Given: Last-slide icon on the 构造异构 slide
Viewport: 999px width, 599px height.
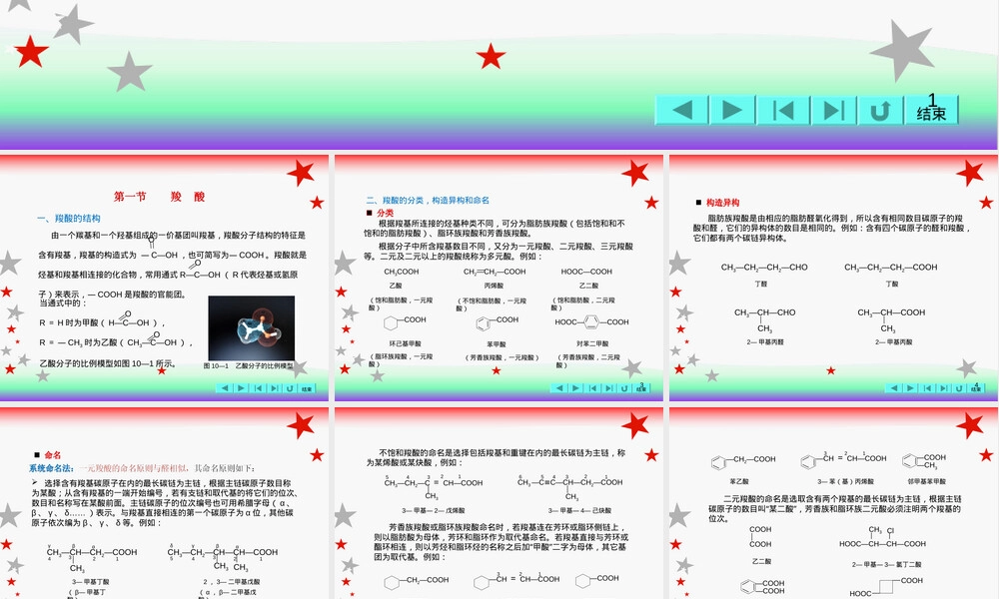Looking at the screenshot, I should [944, 388].
